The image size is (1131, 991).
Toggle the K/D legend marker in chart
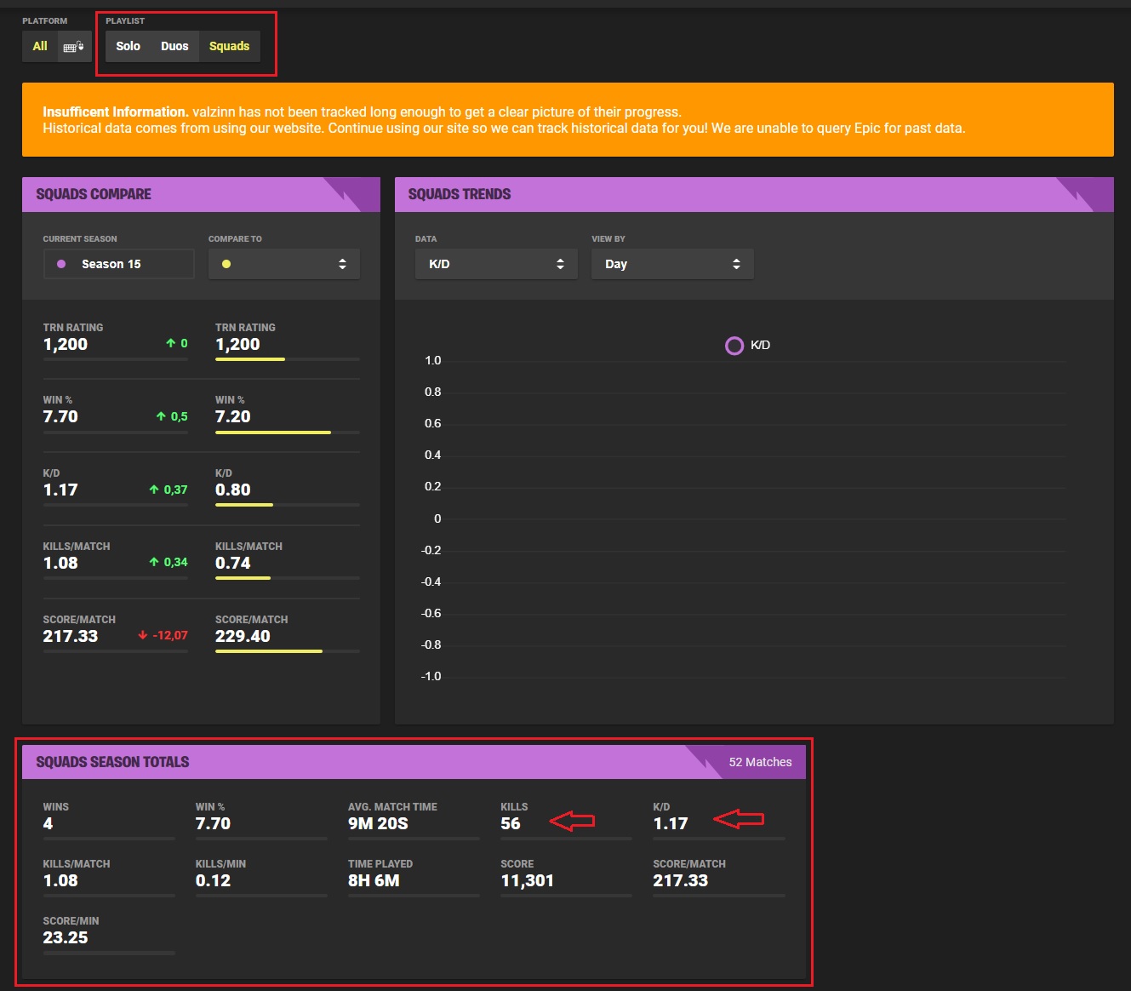734,346
